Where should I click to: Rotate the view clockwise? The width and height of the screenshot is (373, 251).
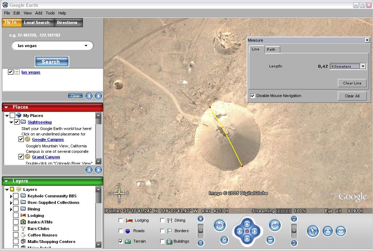pyautogui.click(x=275, y=225)
